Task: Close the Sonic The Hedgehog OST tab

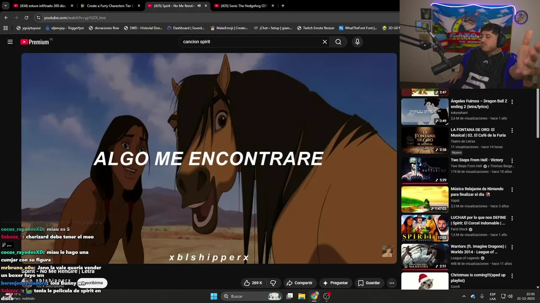Action: coord(273,6)
